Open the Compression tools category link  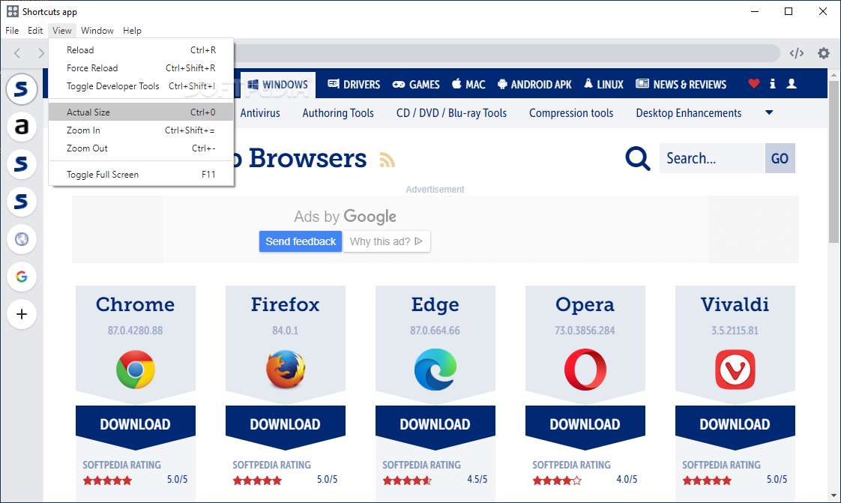(571, 113)
